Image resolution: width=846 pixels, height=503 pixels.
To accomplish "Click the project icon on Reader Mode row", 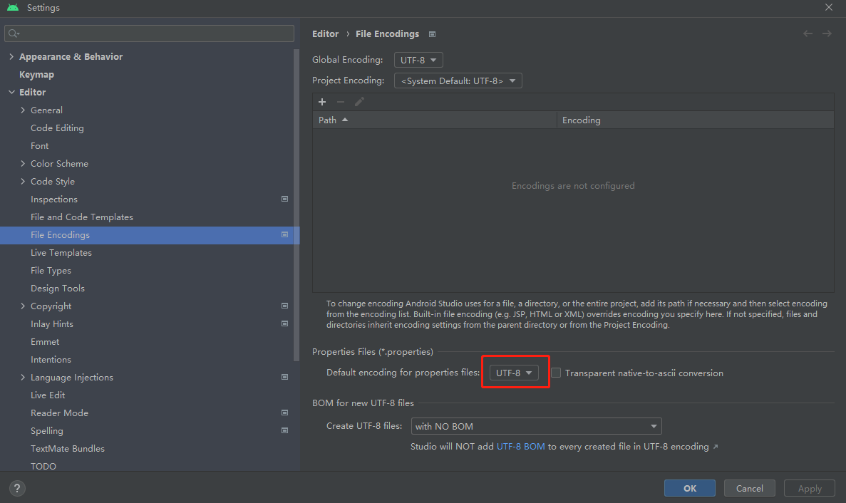I will 285,413.
